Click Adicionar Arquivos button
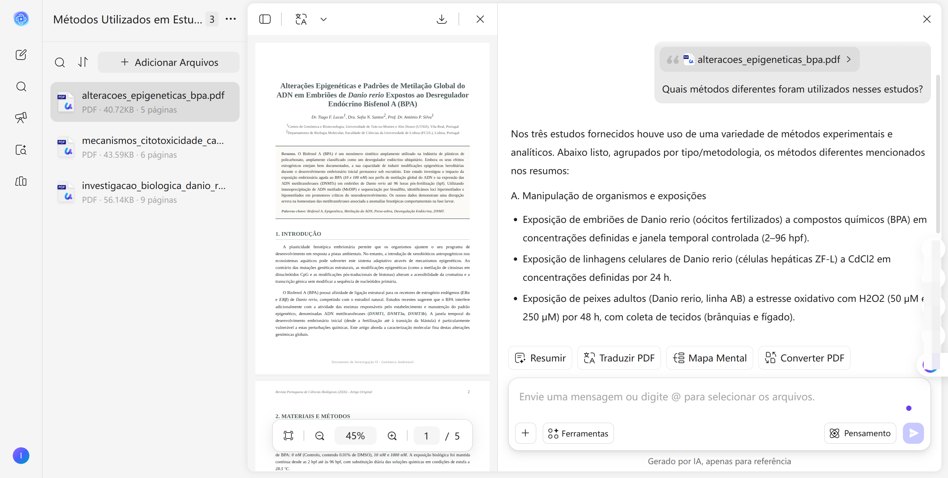The image size is (948, 478). click(x=169, y=62)
